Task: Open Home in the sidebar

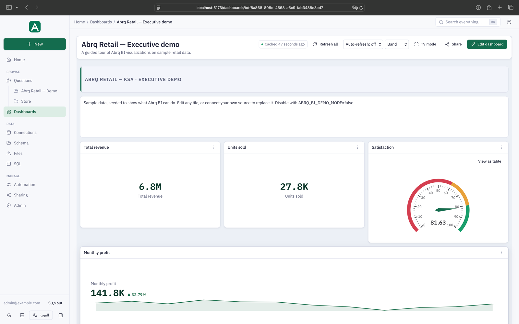Action: click(x=35, y=60)
